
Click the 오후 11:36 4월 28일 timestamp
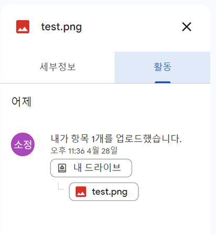click(84, 151)
